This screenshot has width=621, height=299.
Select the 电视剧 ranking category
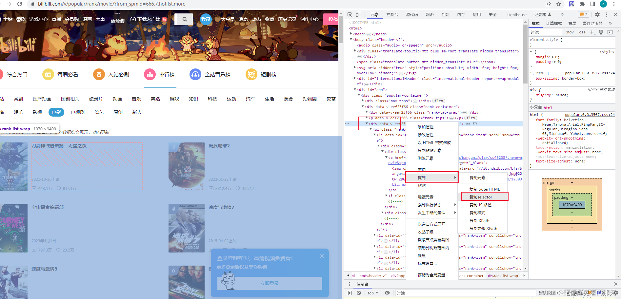78,112
